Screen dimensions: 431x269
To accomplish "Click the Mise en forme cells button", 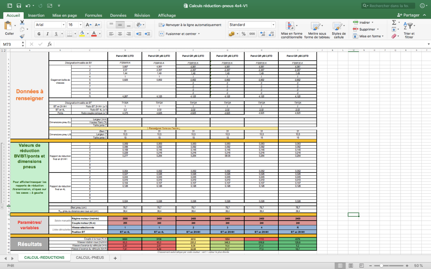I will pyautogui.click(x=368, y=36).
